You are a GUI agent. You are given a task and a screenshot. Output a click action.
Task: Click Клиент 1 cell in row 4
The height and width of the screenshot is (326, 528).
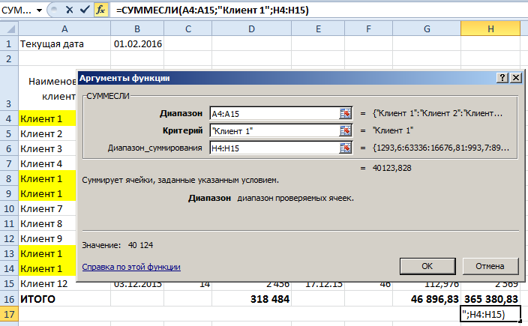click(47, 118)
